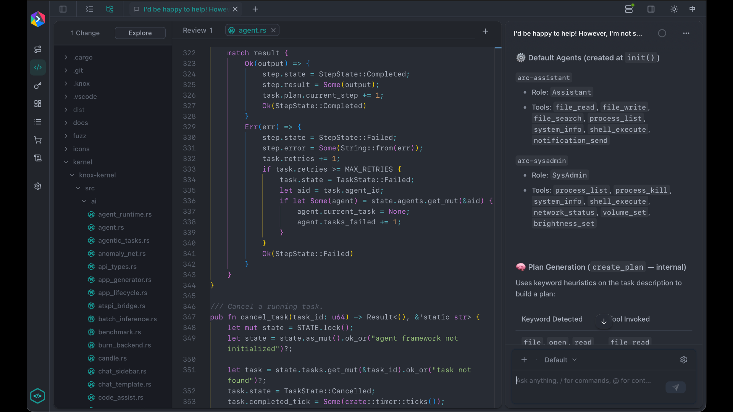Switch theme with the sun icon

674,9
